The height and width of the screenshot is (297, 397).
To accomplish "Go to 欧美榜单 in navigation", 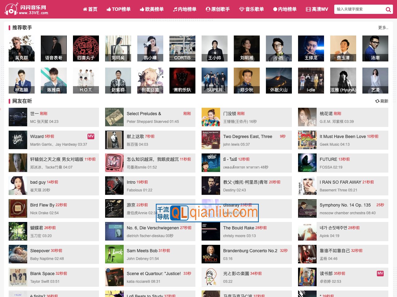I will pos(152,9).
